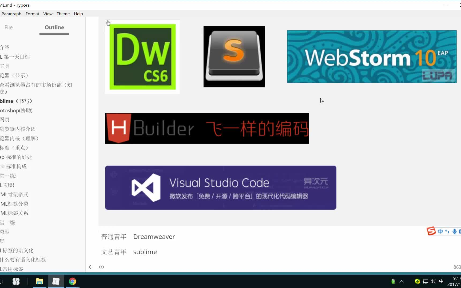The image size is (461, 288).
Task: Switch to the File tab in sidebar
Action: point(9,27)
